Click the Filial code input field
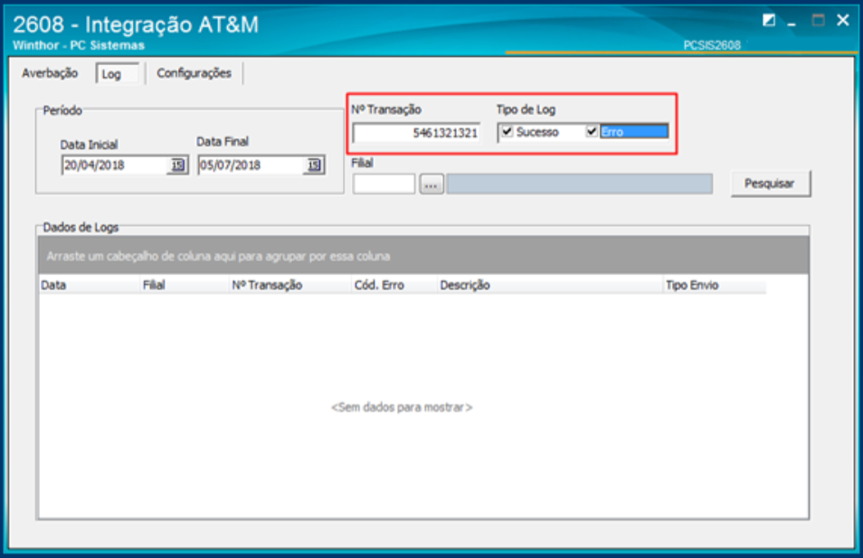Image resolution: width=863 pixels, height=558 pixels. (x=384, y=184)
